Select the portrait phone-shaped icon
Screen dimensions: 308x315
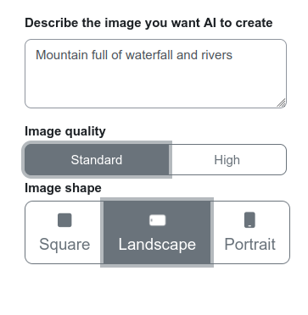[249, 220]
